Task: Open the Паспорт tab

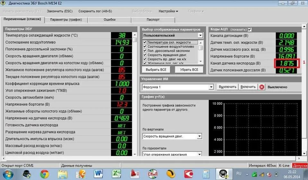Action: click(x=153, y=20)
